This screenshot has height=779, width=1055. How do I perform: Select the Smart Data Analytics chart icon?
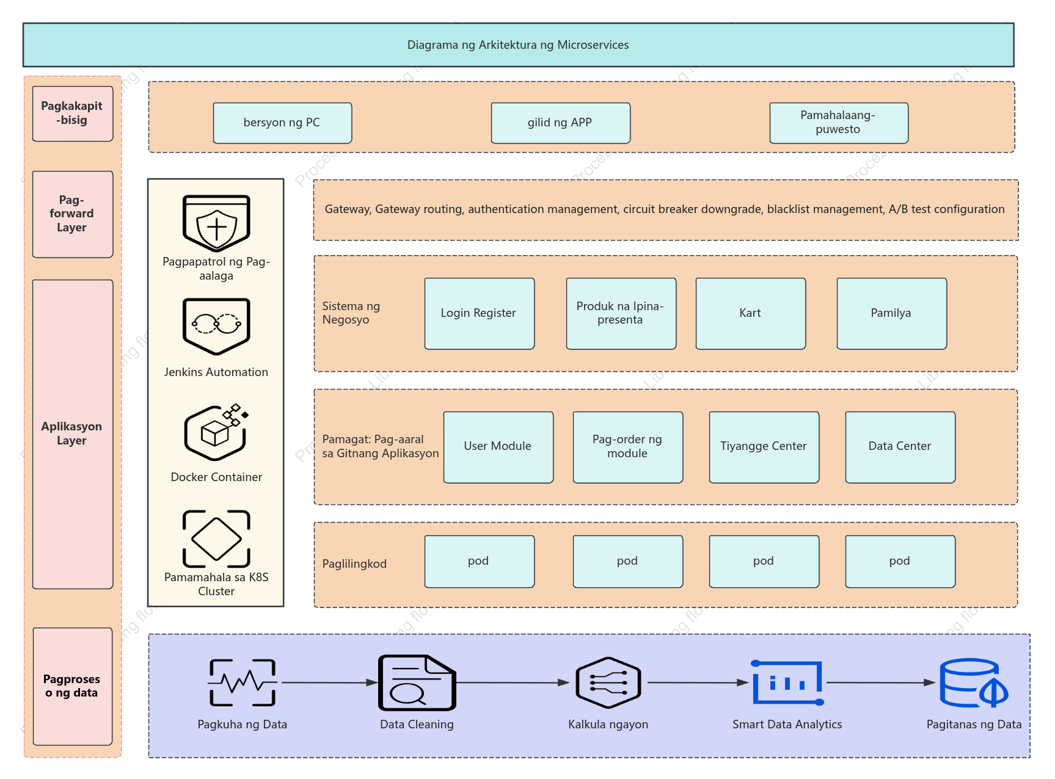787,683
